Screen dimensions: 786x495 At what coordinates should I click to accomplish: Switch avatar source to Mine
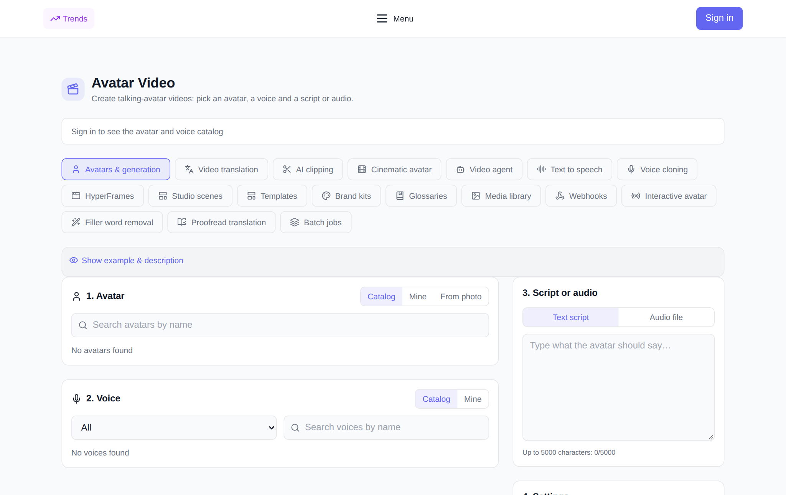coord(418,296)
